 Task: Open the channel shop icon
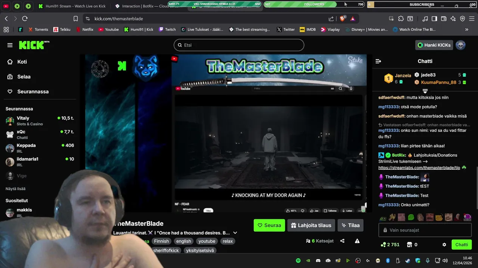pos(409,245)
